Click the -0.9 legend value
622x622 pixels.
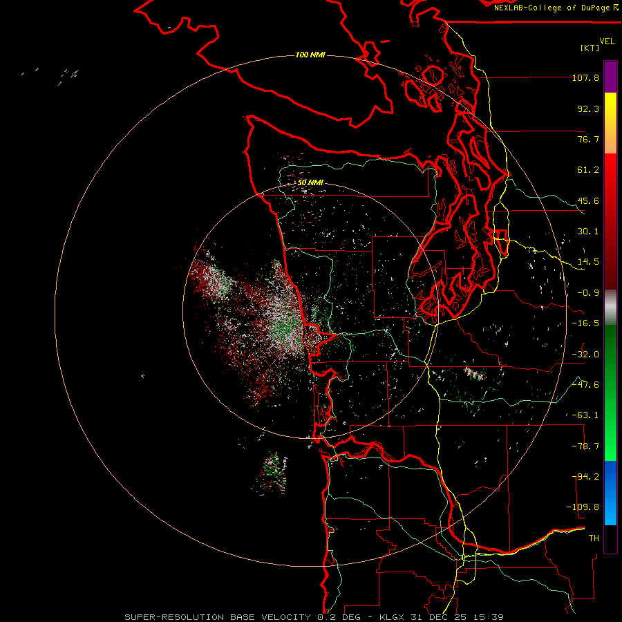[x=588, y=293]
